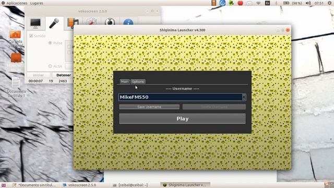The image size is (334, 188).
Task: Click the show desktop icon in the bottom panel
Action: click(4, 185)
